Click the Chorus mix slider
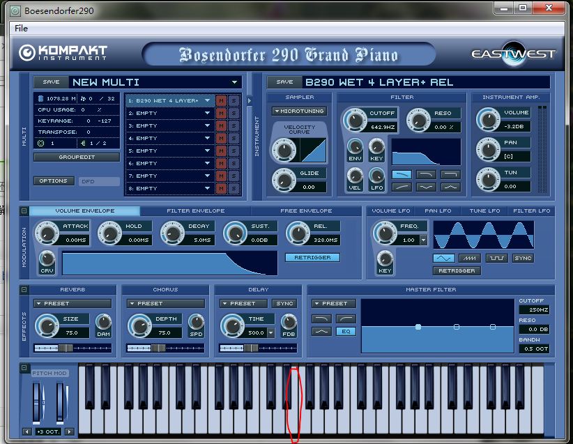573x444 pixels. [165, 349]
